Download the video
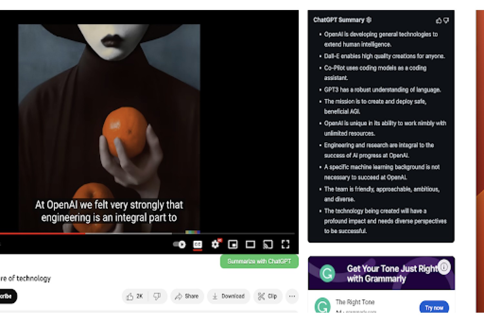Viewport: 484px width, 323px height. 228,296
